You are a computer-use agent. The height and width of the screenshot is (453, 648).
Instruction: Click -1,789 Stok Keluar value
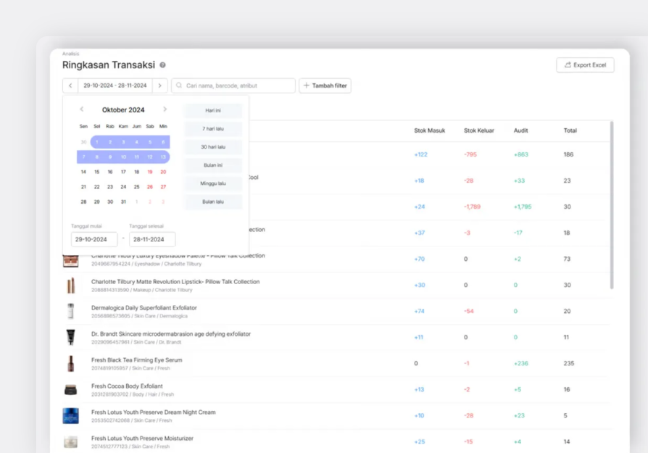click(472, 207)
